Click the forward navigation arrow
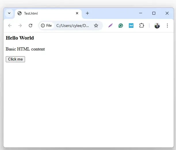The height and width of the screenshot is (150, 176). pyautogui.click(x=20, y=26)
